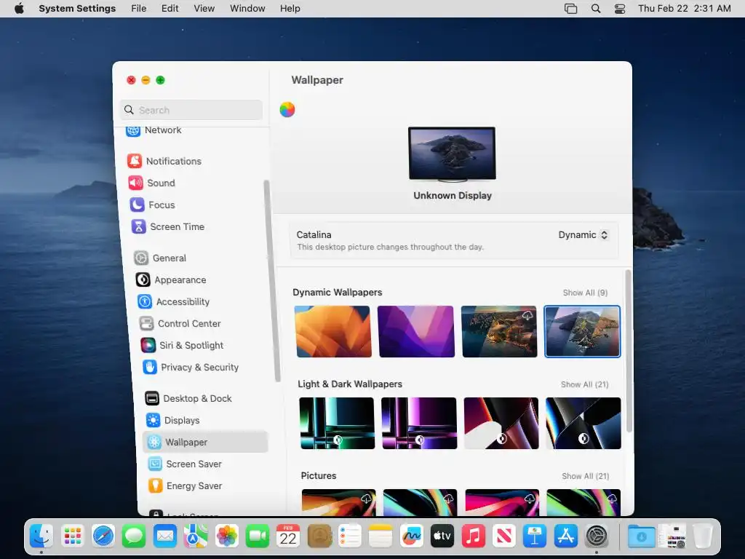This screenshot has width=745, height=559.
Task: Open the Edit menu
Action: pyautogui.click(x=170, y=9)
